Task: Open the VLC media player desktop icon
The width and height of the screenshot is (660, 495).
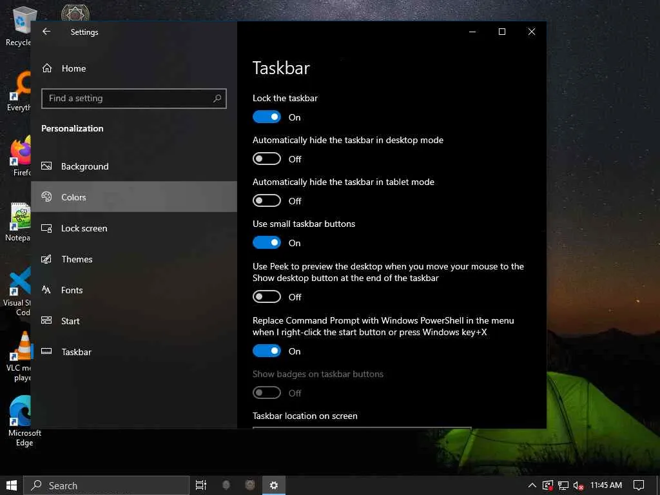Action: pos(19,357)
